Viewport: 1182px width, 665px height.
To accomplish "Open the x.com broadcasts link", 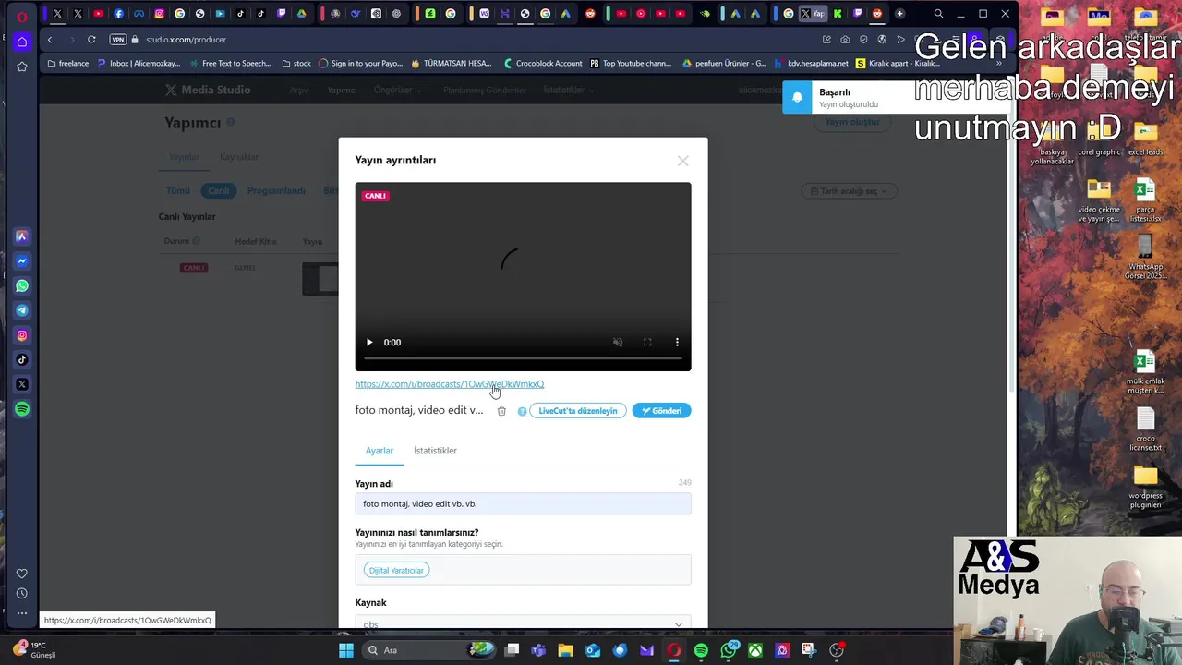I will click(450, 384).
